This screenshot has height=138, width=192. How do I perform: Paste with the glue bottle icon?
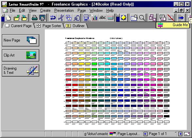[77, 18]
